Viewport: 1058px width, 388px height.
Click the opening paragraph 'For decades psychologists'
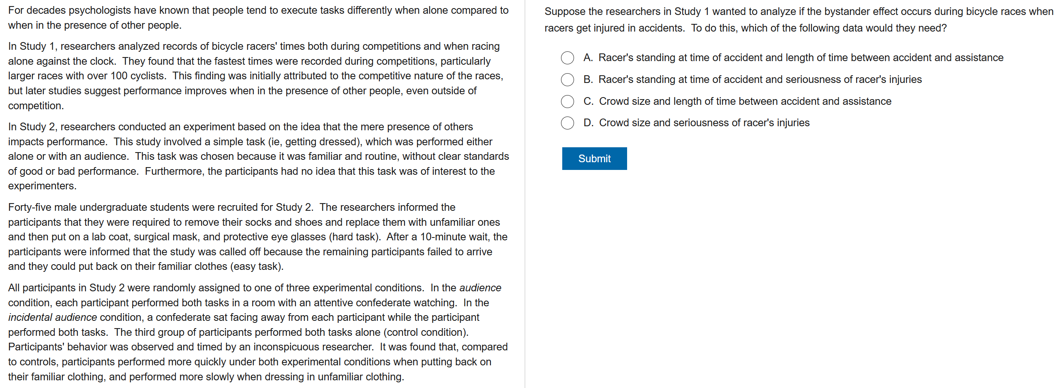pyautogui.click(x=258, y=18)
